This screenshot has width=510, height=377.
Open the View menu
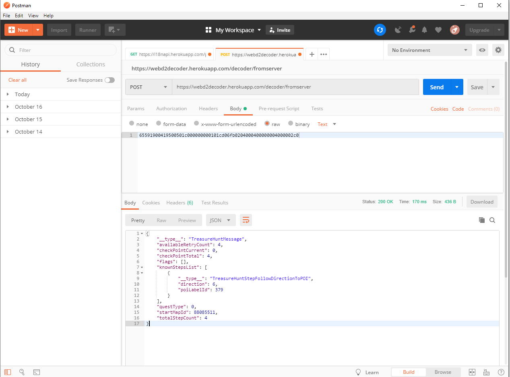pyautogui.click(x=33, y=16)
